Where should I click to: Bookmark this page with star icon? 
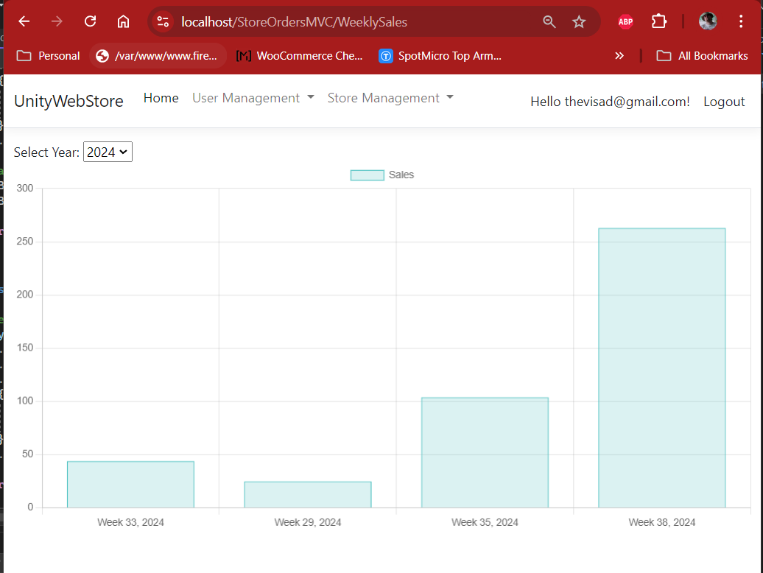point(579,22)
